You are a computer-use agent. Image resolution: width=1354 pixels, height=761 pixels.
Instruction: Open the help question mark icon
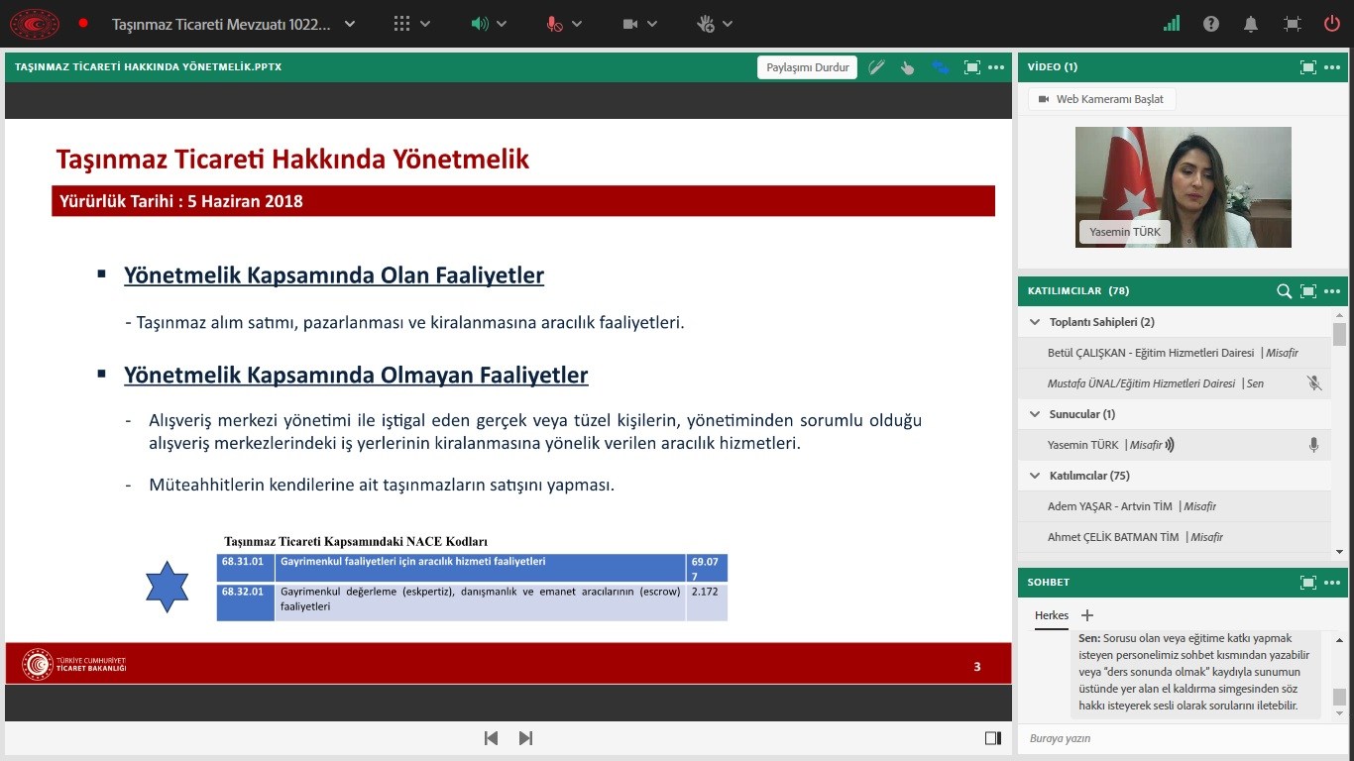pos(1211,24)
